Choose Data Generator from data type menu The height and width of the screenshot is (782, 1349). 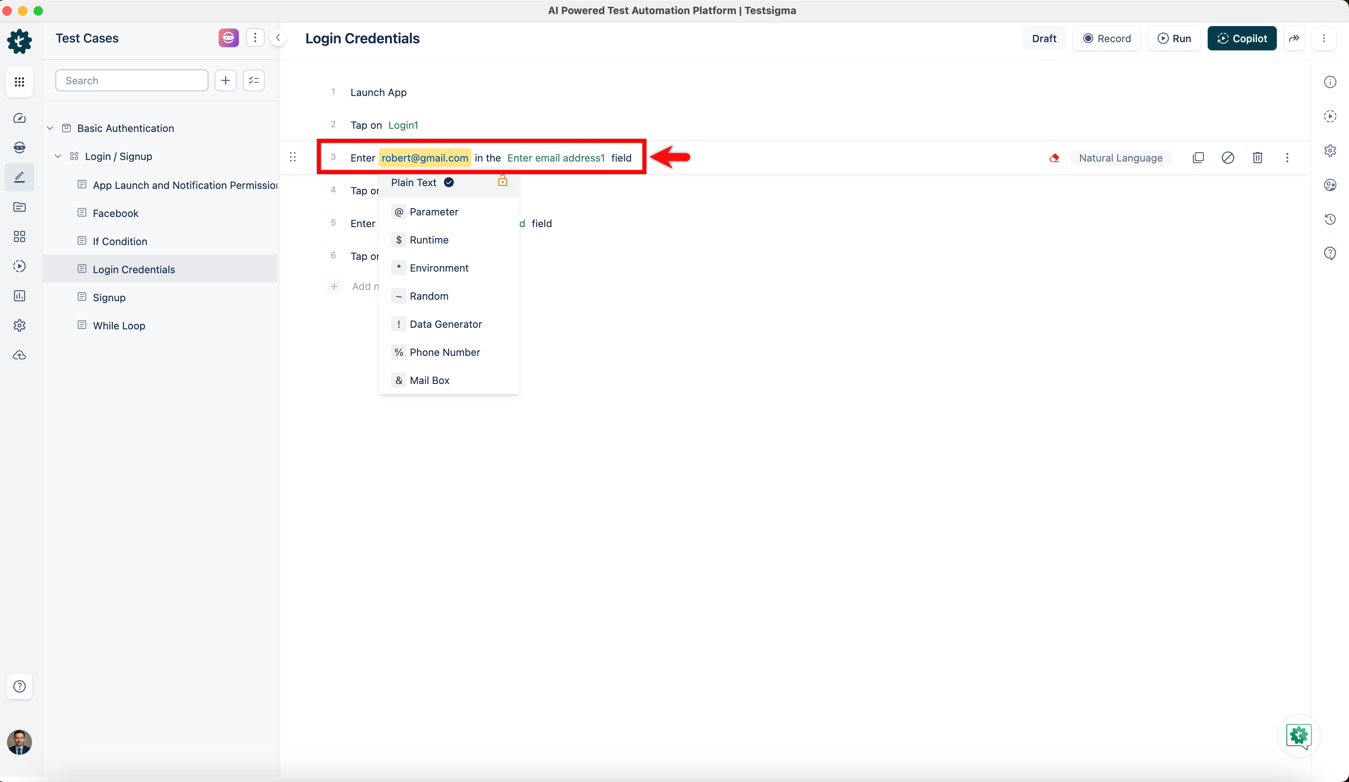448,324
